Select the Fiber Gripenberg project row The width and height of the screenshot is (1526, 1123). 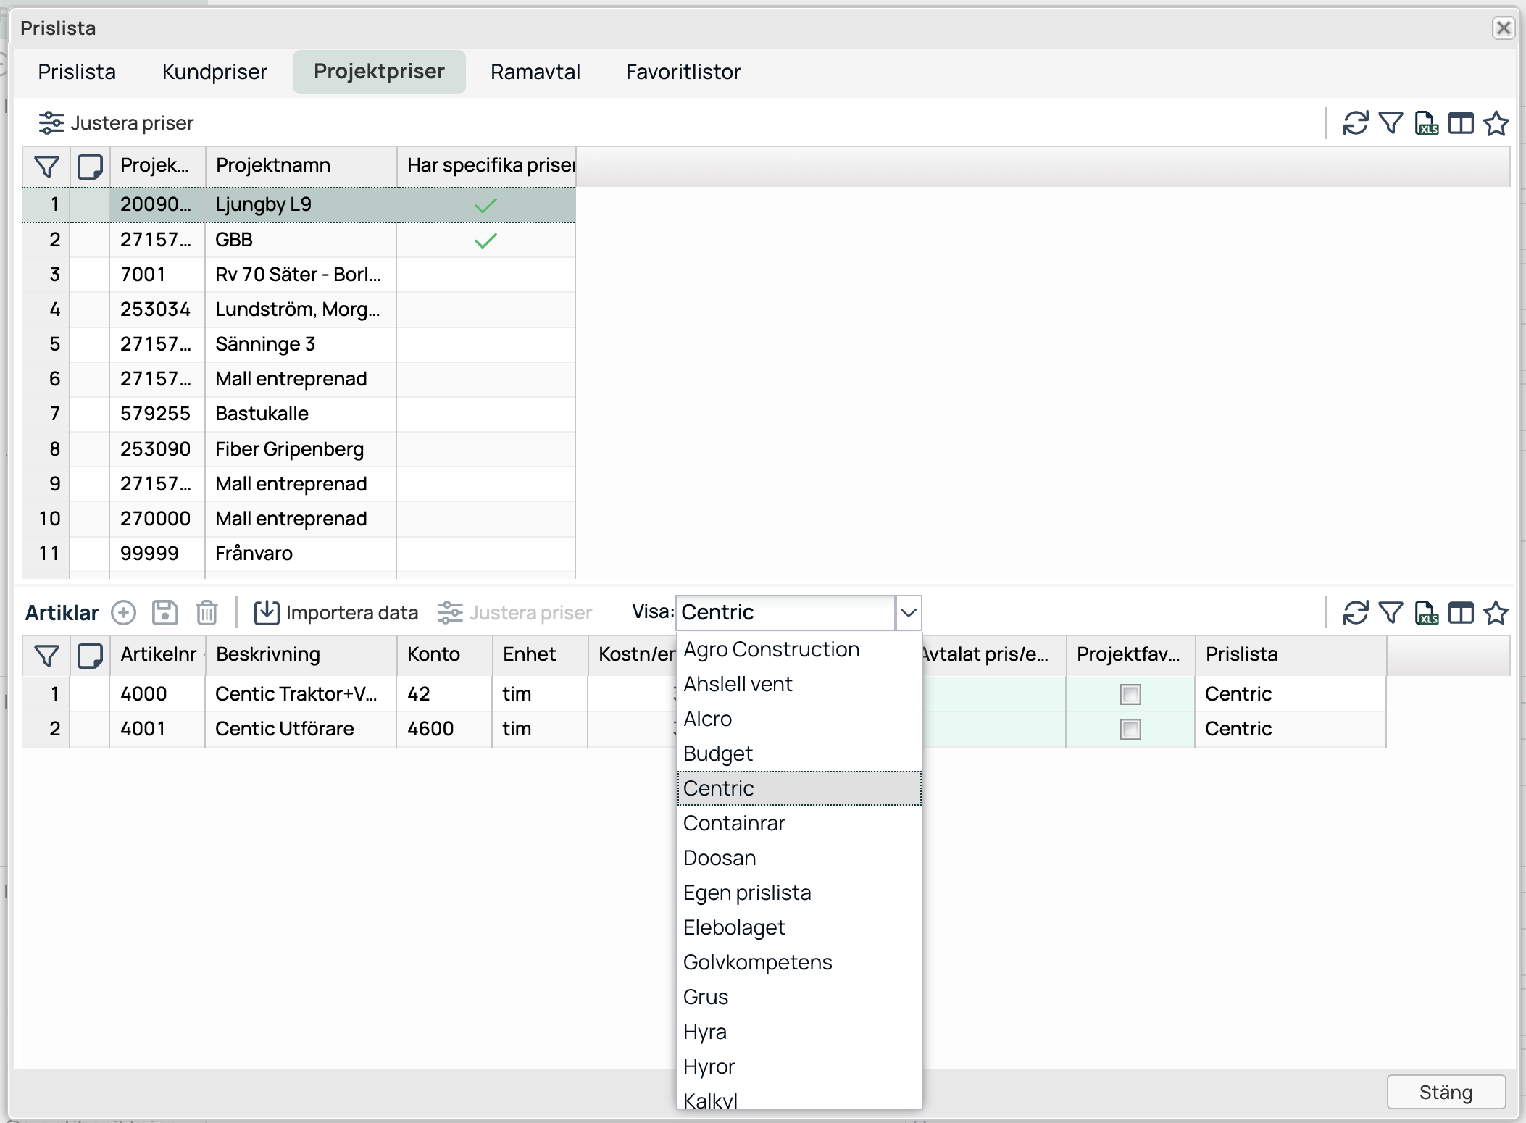click(289, 449)
